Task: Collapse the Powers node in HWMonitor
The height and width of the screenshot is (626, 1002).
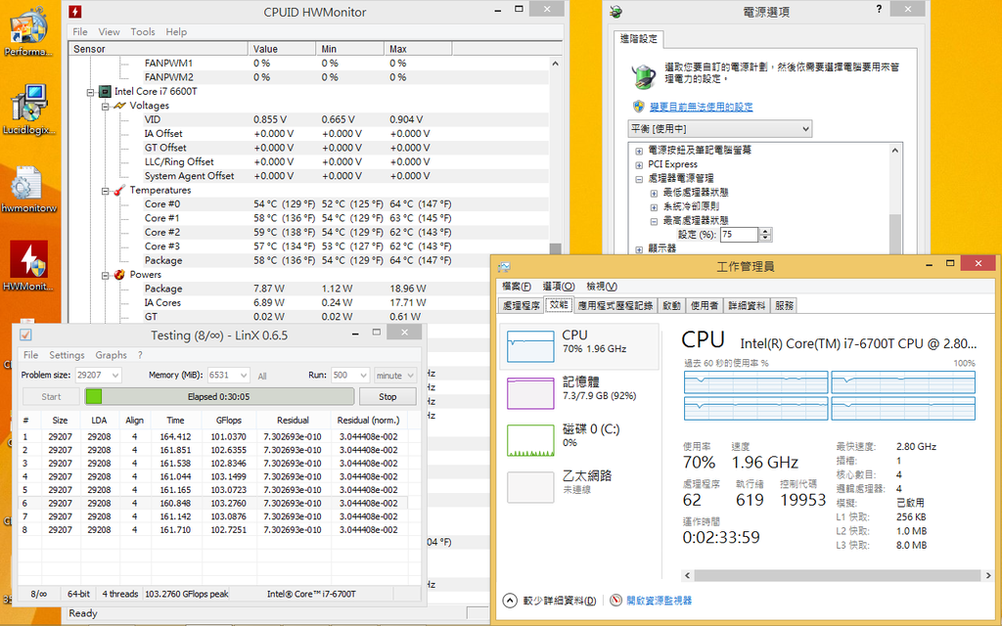Action: [x=106, y=275]
